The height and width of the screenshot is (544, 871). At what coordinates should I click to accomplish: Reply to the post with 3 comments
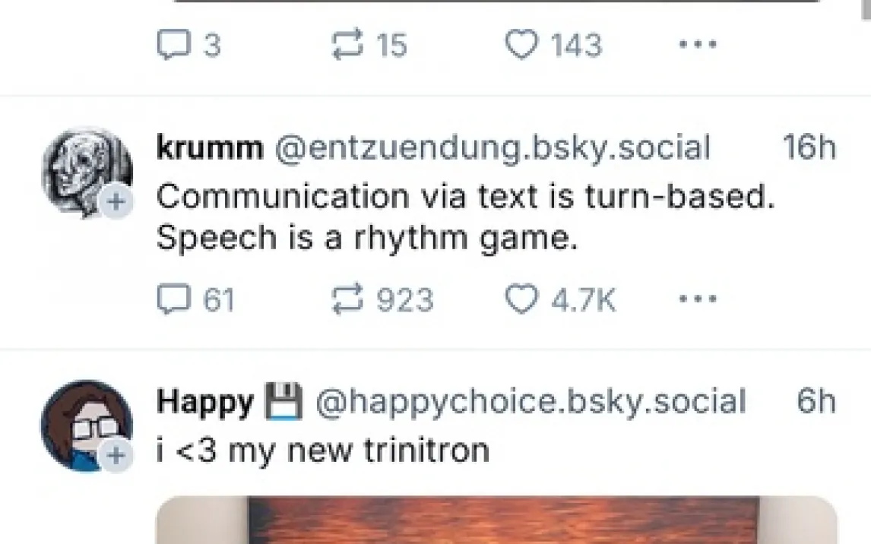[x=188, y=44]
